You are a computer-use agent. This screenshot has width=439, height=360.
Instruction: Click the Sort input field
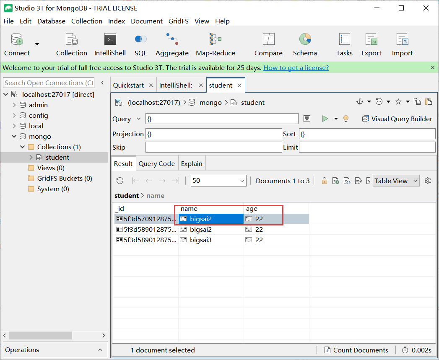(367, 134)
